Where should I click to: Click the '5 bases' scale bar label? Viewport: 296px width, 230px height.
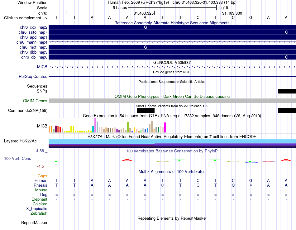[x=120, y=8]
